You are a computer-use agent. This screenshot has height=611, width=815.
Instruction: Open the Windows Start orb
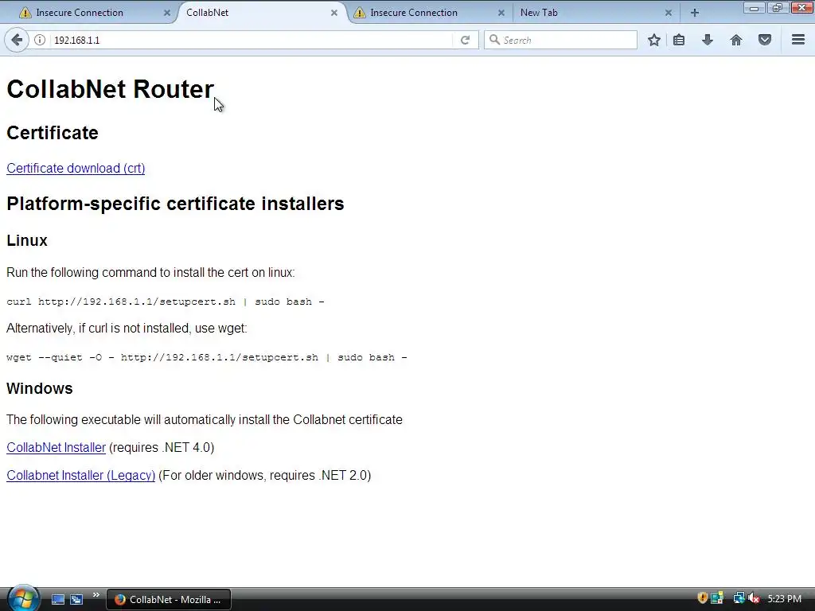23,599
